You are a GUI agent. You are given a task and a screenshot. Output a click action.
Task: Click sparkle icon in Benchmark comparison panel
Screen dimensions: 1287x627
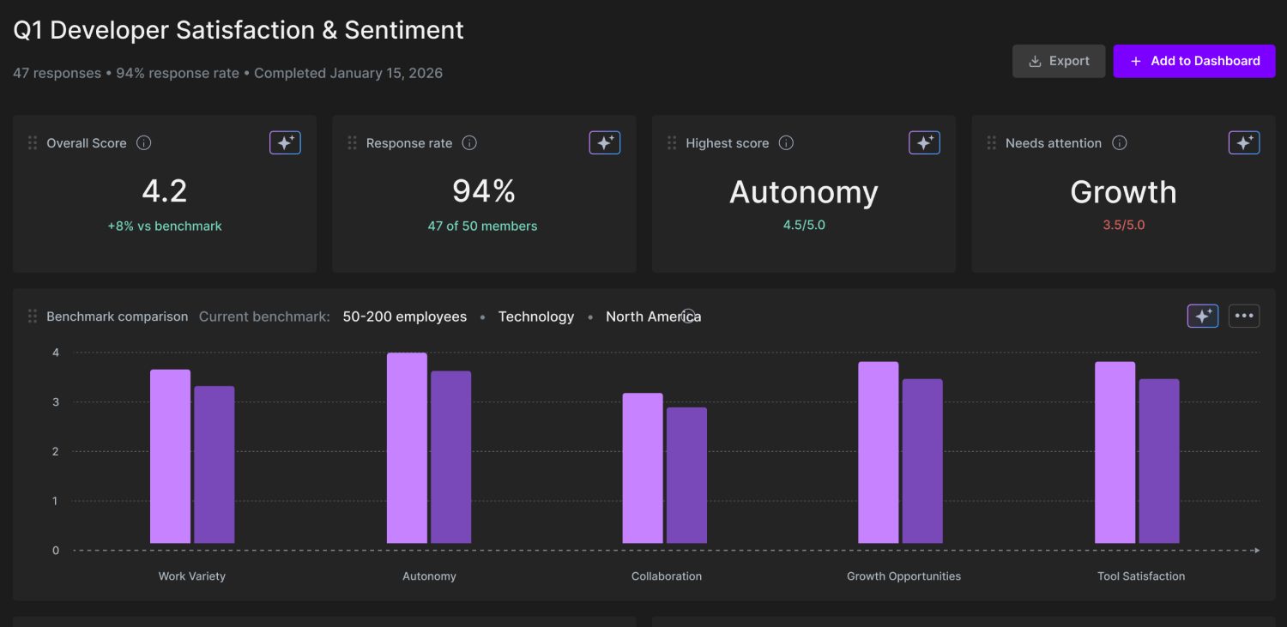point(1202,317)
